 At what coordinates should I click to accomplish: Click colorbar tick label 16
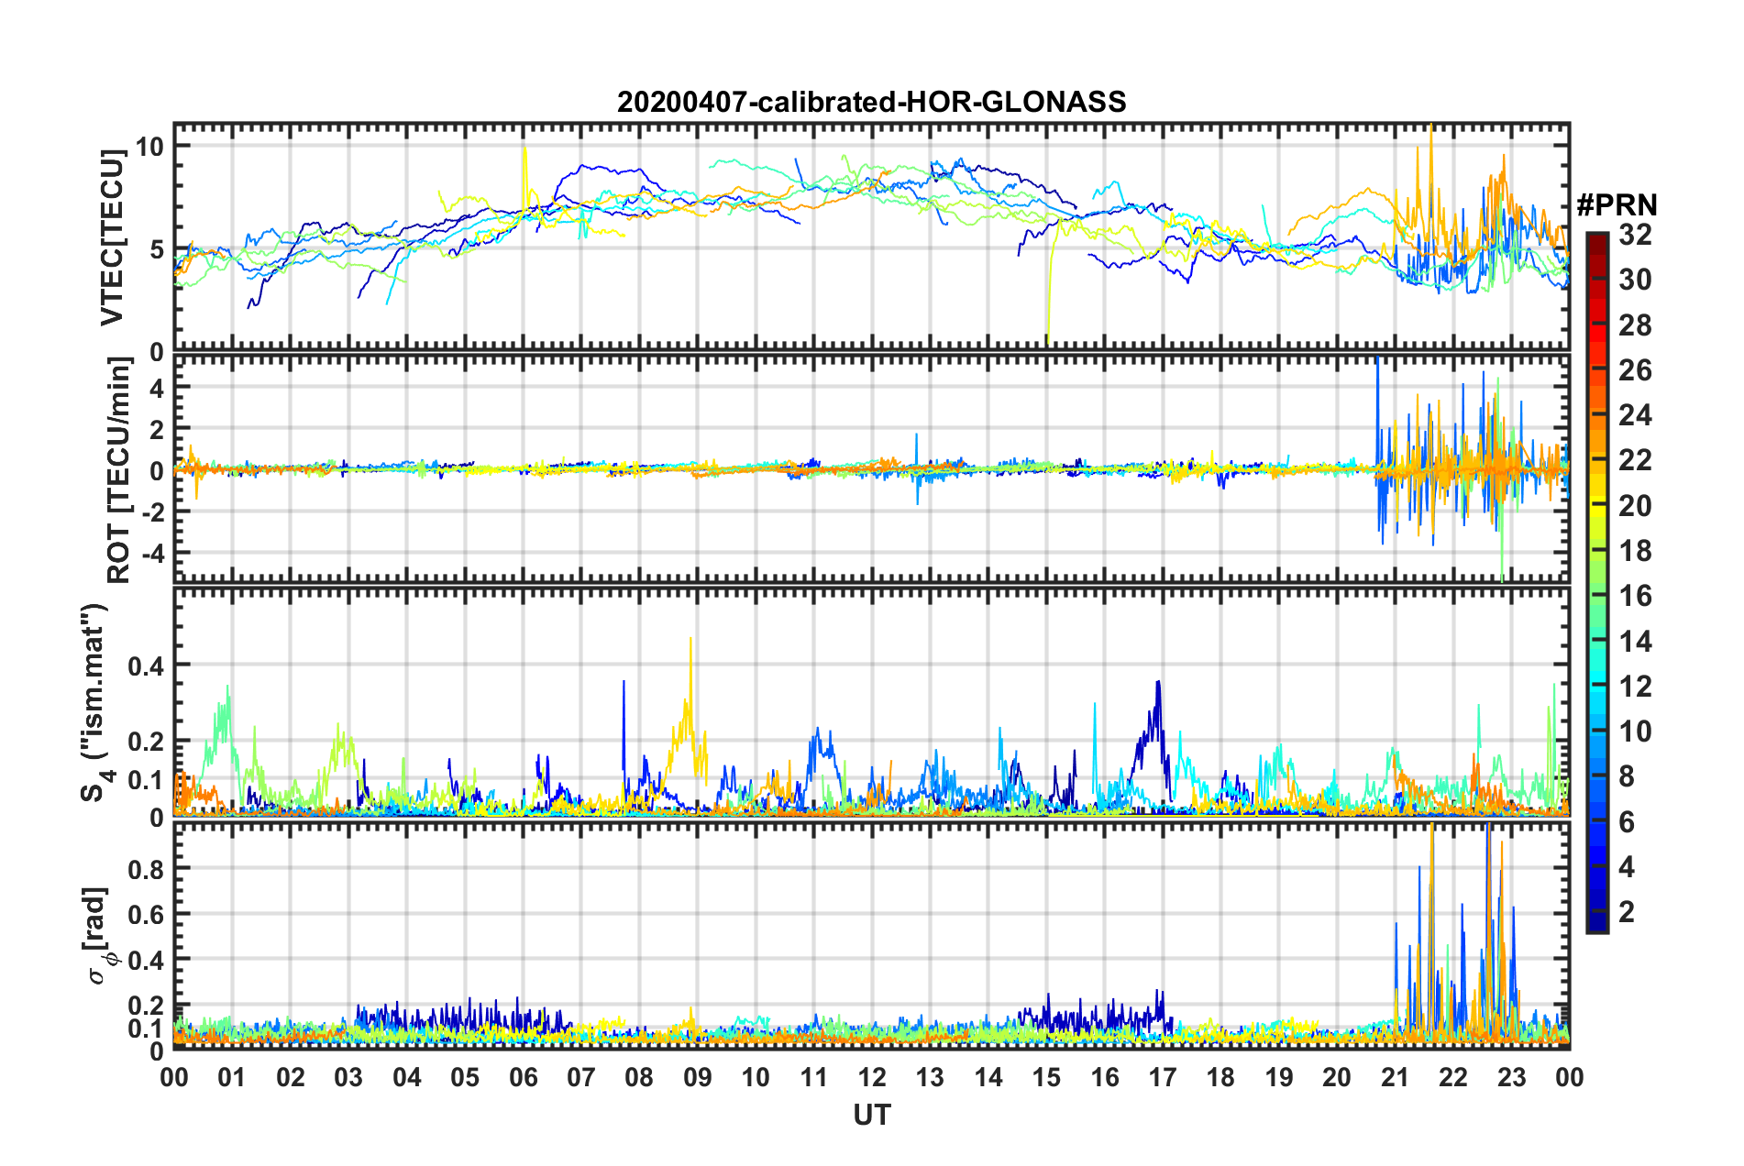[1635, 596]
